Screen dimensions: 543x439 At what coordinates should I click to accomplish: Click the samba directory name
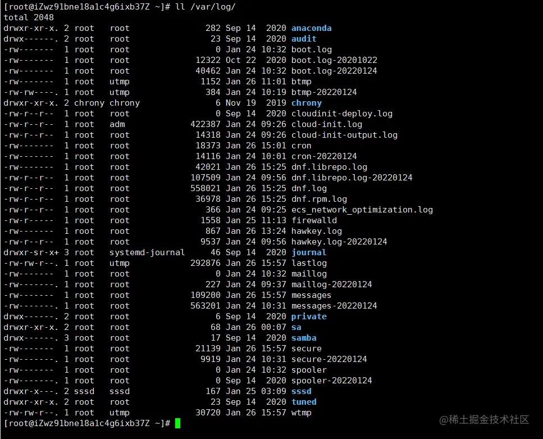click(304, 338)
